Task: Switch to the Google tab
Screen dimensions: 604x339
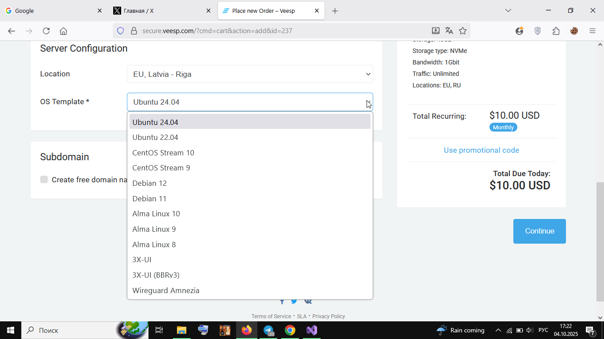Action: 54,11
